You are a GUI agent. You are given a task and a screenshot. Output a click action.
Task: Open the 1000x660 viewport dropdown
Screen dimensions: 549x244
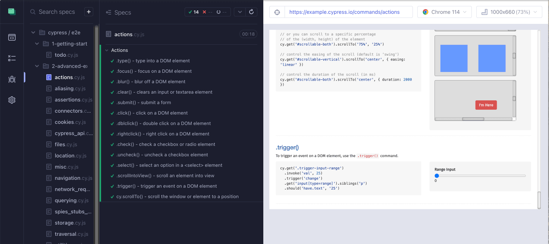(509, 12)
